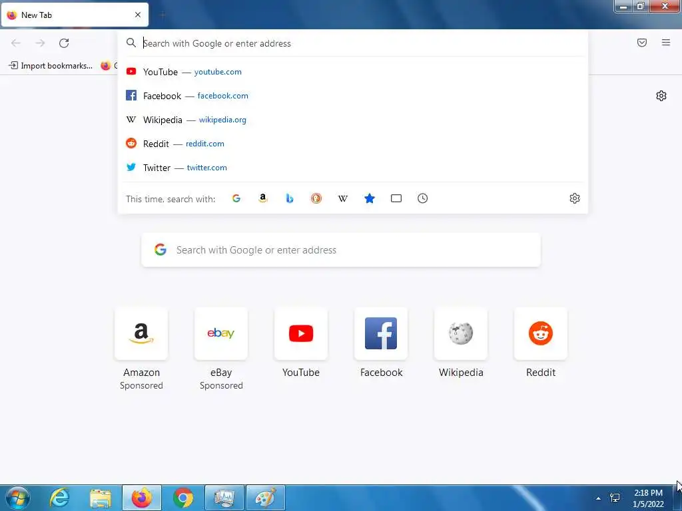This screenshot has width=682, height=511.
Task: Choose Wikipedia suggestion in address dropdown
Action: pos(353,120)
